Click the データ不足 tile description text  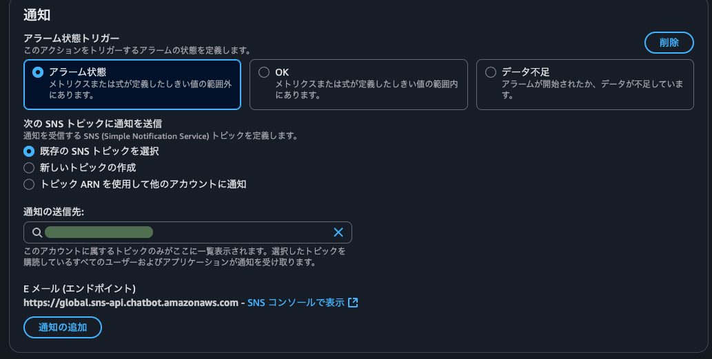tap(591, 89)
